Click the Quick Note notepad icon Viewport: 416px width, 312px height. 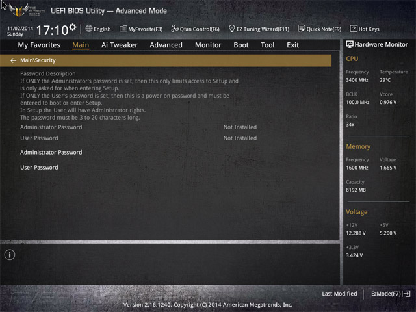[302, 29]
